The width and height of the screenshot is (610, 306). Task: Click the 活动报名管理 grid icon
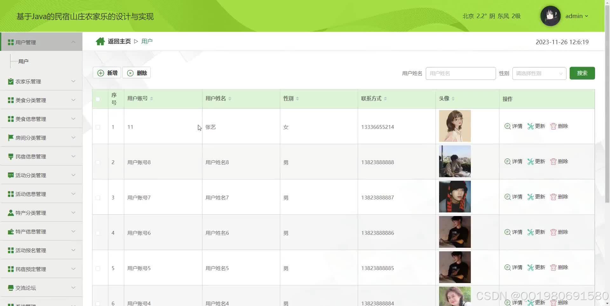click(11, 250)
